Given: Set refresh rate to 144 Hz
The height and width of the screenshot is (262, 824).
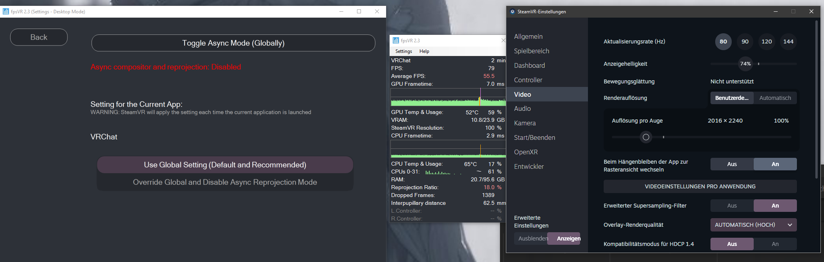Looking at the screenshot, I should (788, 42).
